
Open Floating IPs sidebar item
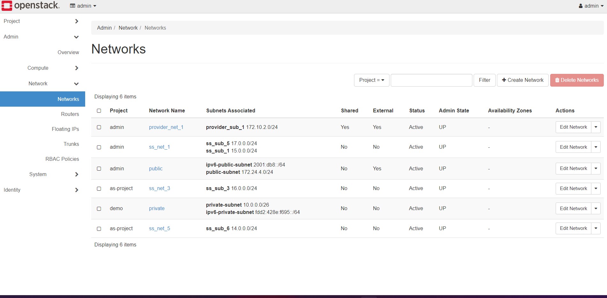coord(65,129)
